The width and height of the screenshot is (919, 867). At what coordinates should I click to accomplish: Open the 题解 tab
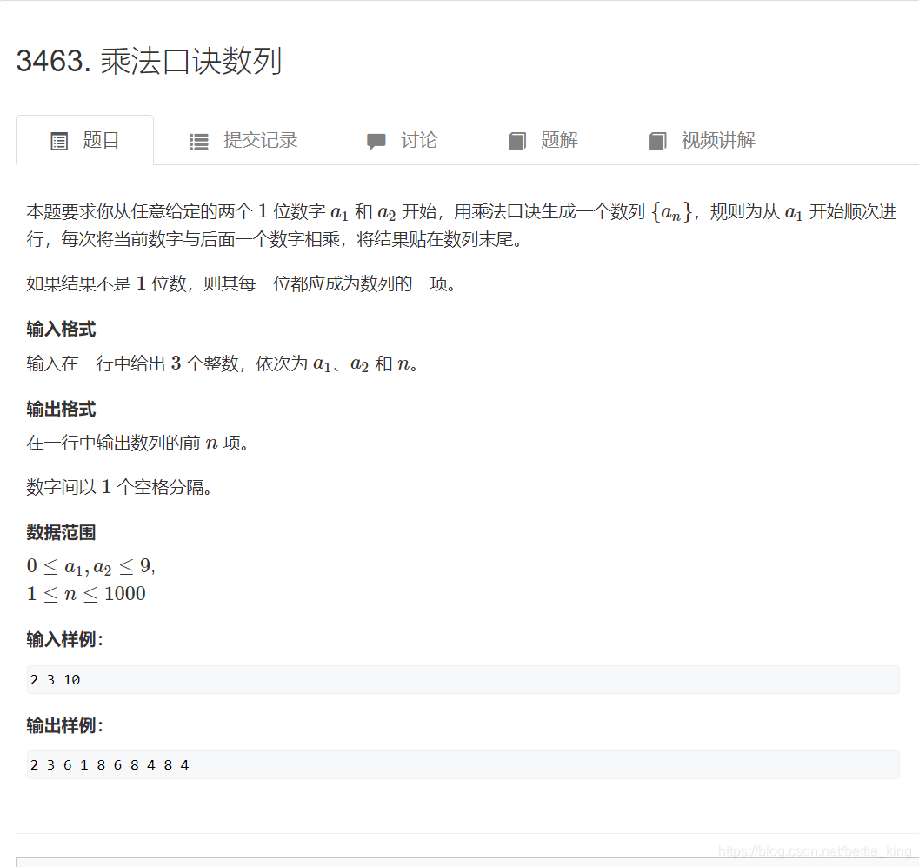543,141
